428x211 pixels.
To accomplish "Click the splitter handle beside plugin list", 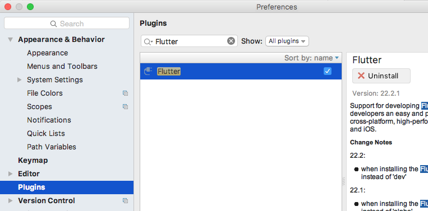I will (344, 181).
